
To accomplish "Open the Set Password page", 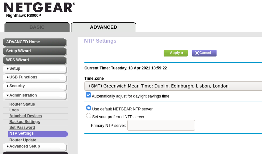I will coord(22,128).
